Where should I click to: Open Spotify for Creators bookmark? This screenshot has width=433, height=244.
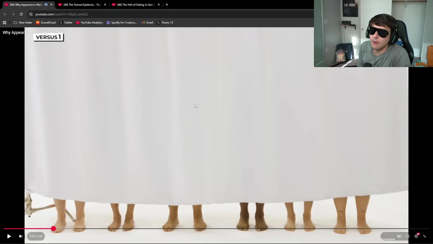121,22
